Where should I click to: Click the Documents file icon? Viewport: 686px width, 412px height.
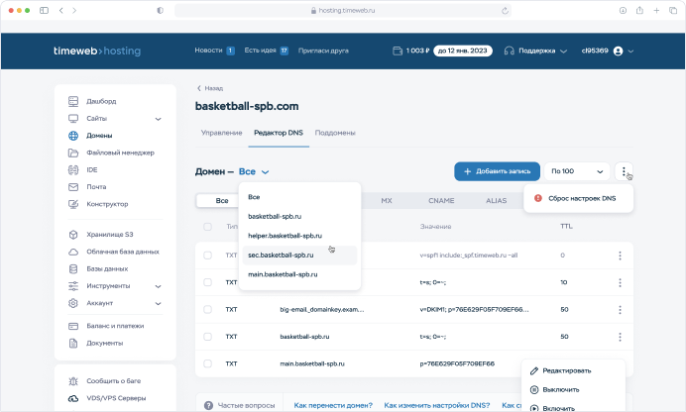pyautogui.click(x=73, y=344)
